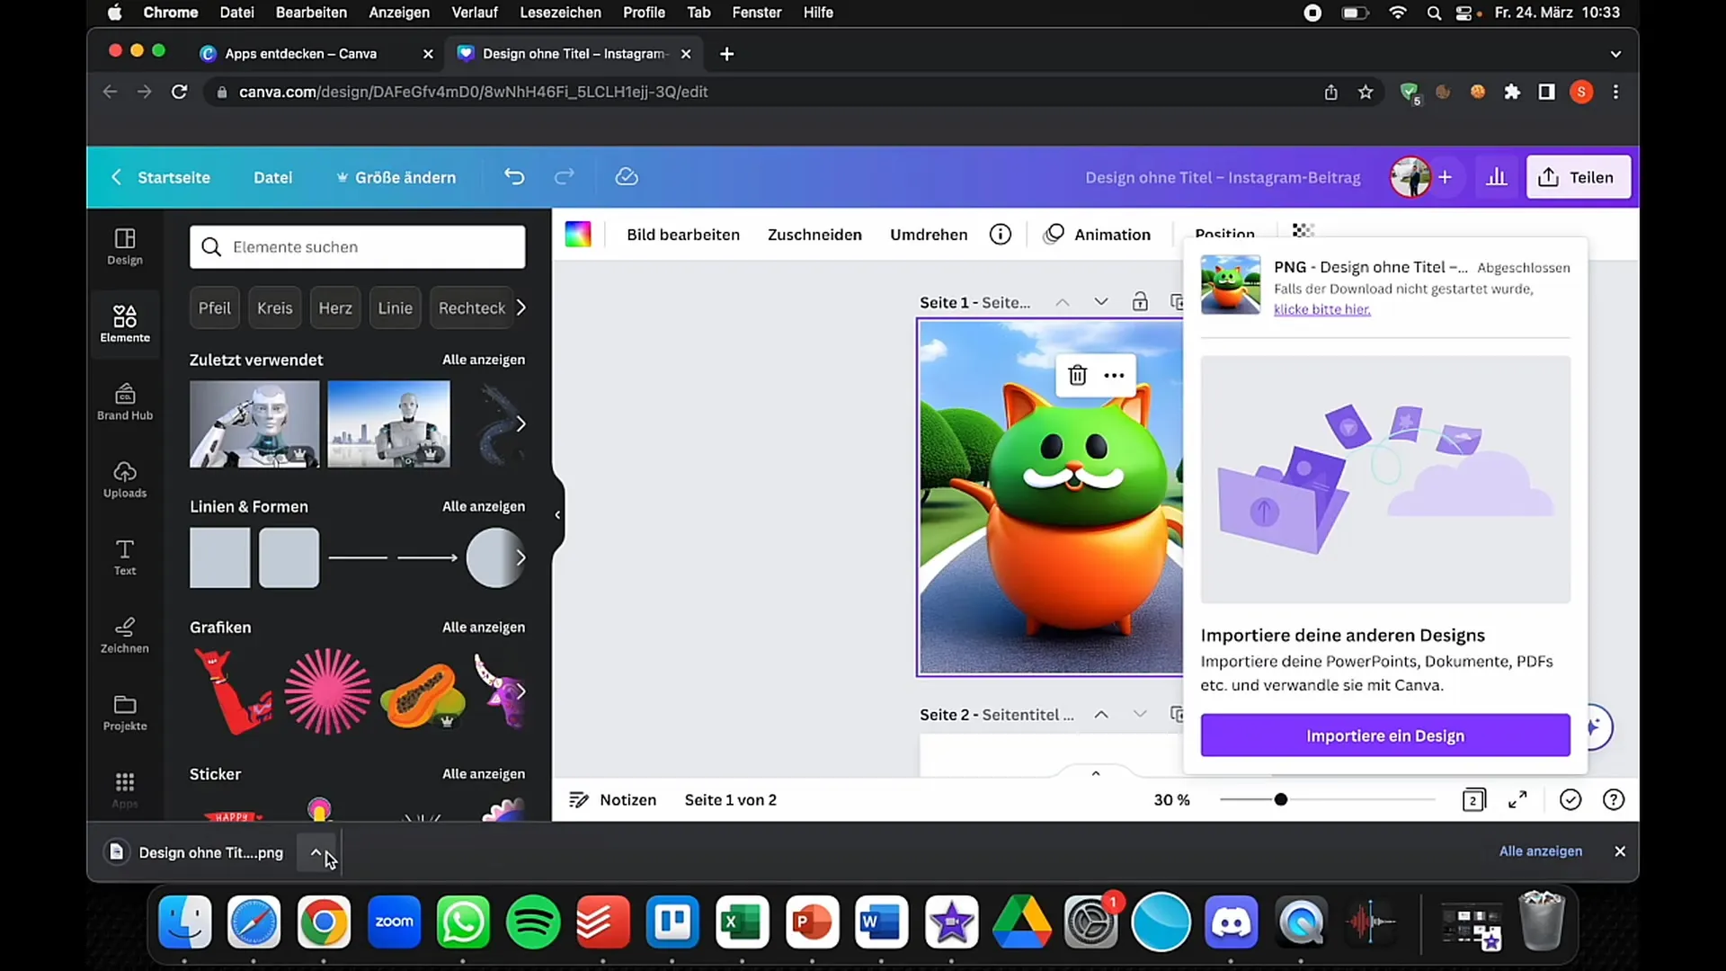Click the zoom slider handle
The width and height of the screenshot is (1726, 971).
click(x=1281, y=799)
